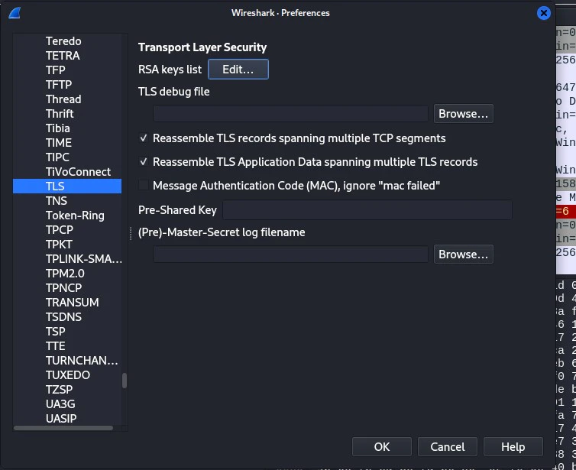Click the Wireshark shark fin icon
Image resolution: width=576 pixels, height=470 pixels.
click(x=15, y=13)
